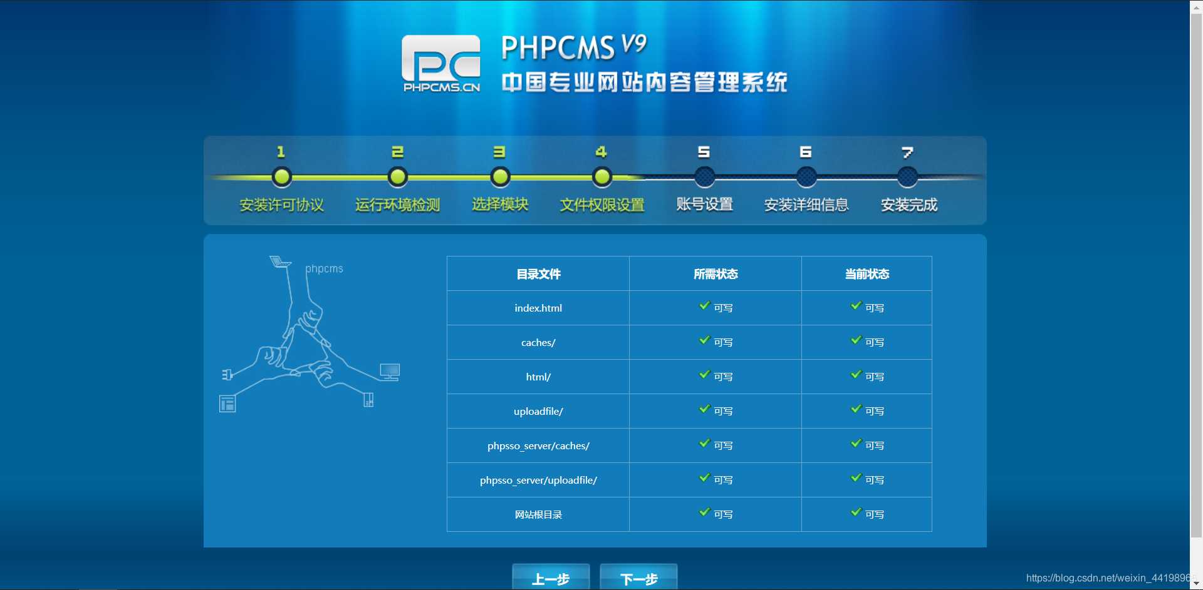Click the page layout icon in illustration
The image size is (1203, 590).
[227, 404]
